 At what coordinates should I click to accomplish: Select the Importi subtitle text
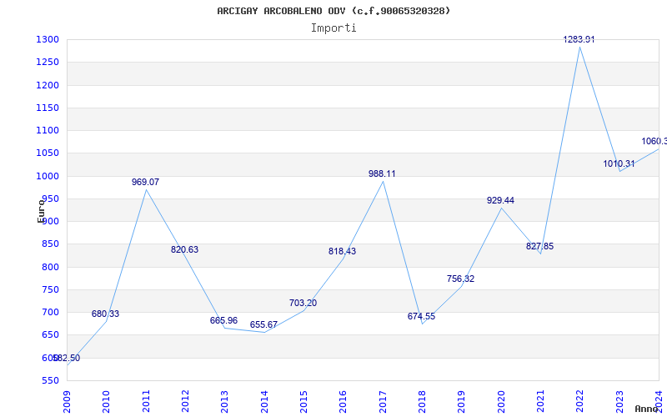click(333, 28)
